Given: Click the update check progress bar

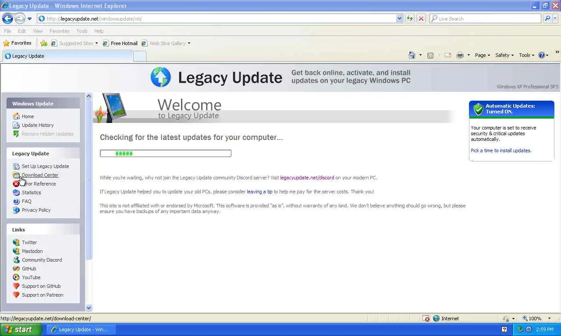Looking at the screenshot, I should [166, 153].
